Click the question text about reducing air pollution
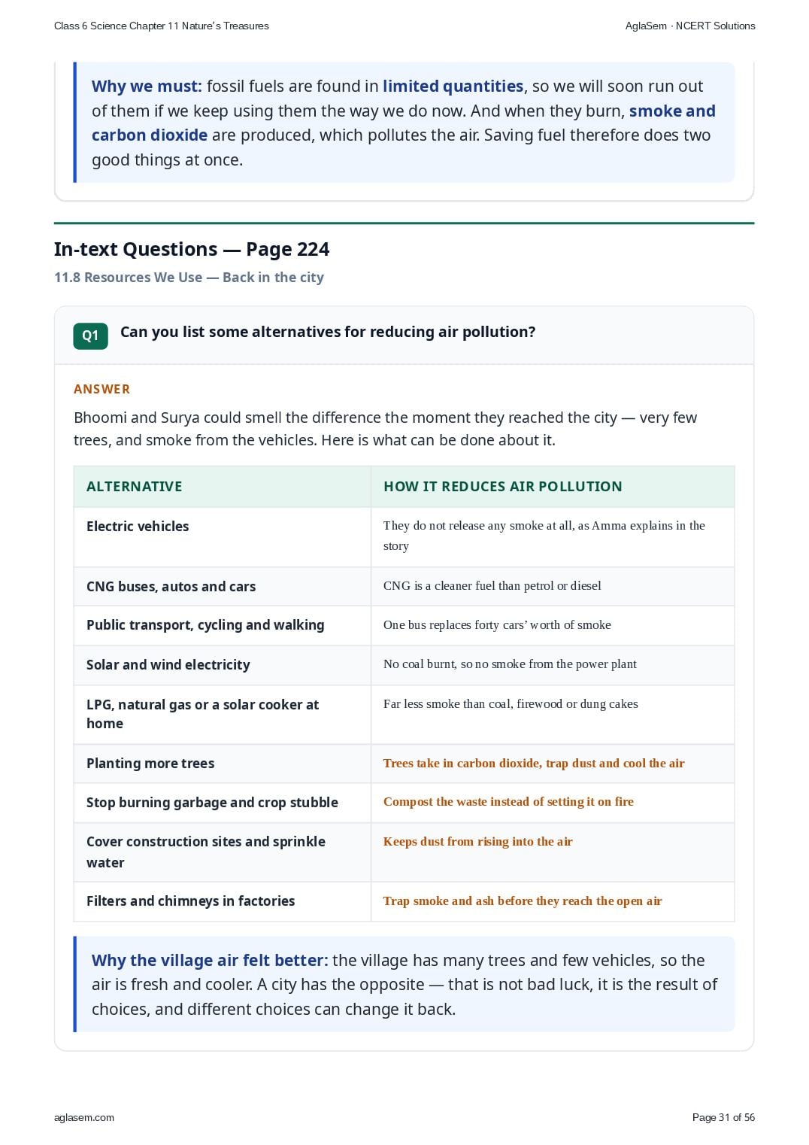 click(x=328, y=333)
